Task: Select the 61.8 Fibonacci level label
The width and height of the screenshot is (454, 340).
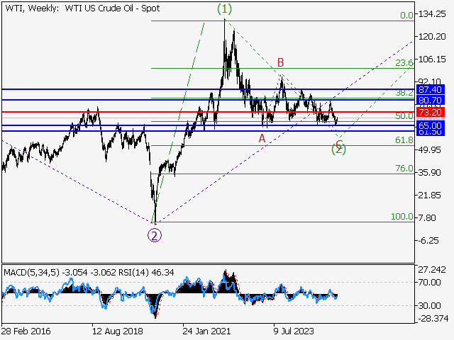Action: 404,140
